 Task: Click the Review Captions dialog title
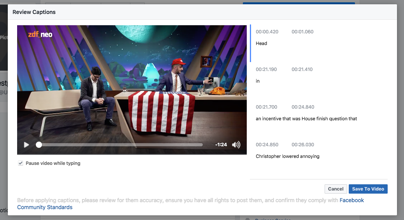pyautogui.click(x=34, y=12)
